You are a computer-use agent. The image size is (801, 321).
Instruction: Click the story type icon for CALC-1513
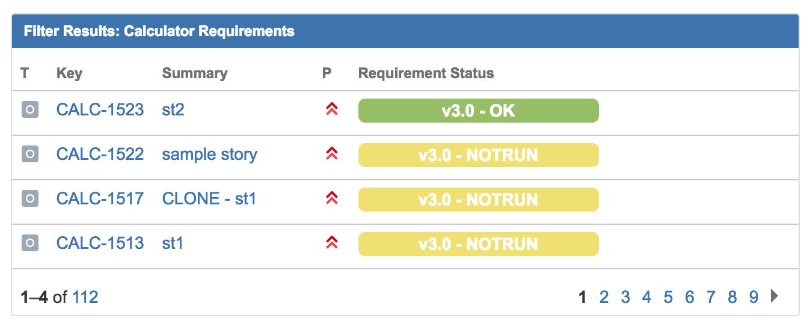point(30,243)
